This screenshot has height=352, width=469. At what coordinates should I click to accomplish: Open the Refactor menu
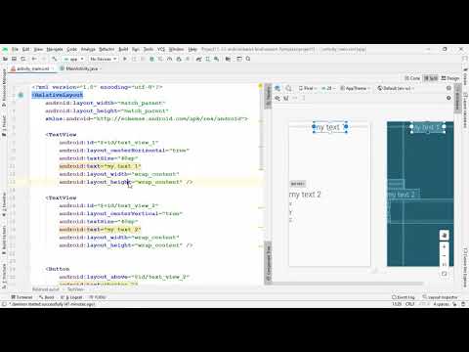[x=107, y=49]
